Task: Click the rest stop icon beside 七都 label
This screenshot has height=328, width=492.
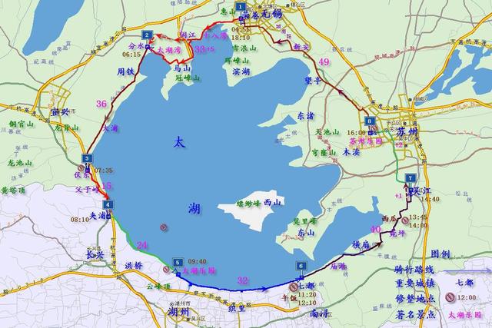Action: point(294,287)
